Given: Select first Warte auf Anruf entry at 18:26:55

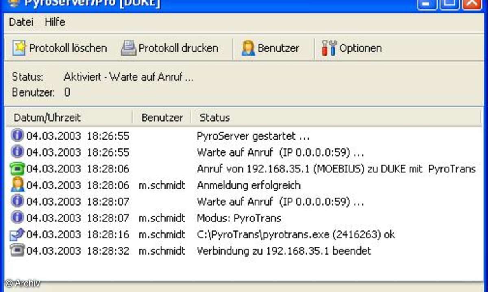Looking at the screenshot, I should coord(280,152).
